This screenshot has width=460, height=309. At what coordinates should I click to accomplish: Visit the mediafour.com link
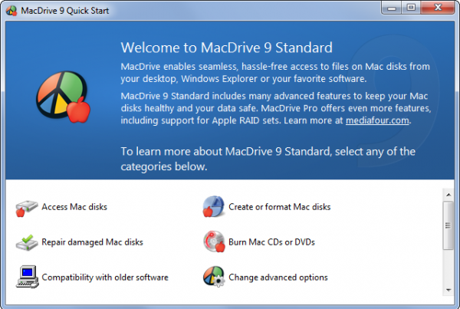377,120
